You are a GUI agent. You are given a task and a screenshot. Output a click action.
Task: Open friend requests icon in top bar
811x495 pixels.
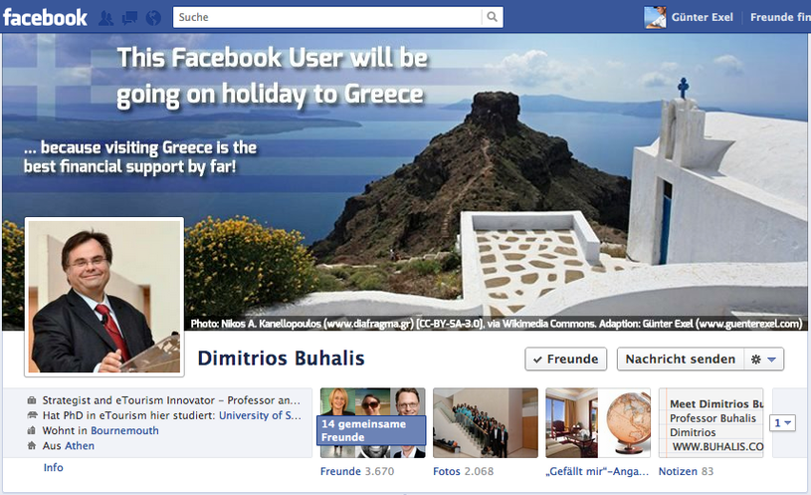(106, 18)
